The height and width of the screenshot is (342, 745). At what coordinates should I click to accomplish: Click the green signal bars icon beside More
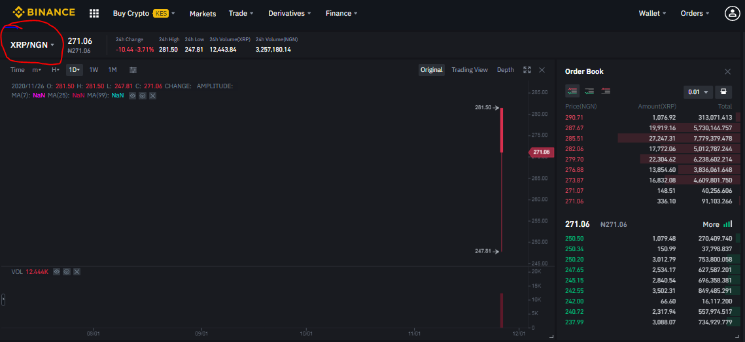727,224
